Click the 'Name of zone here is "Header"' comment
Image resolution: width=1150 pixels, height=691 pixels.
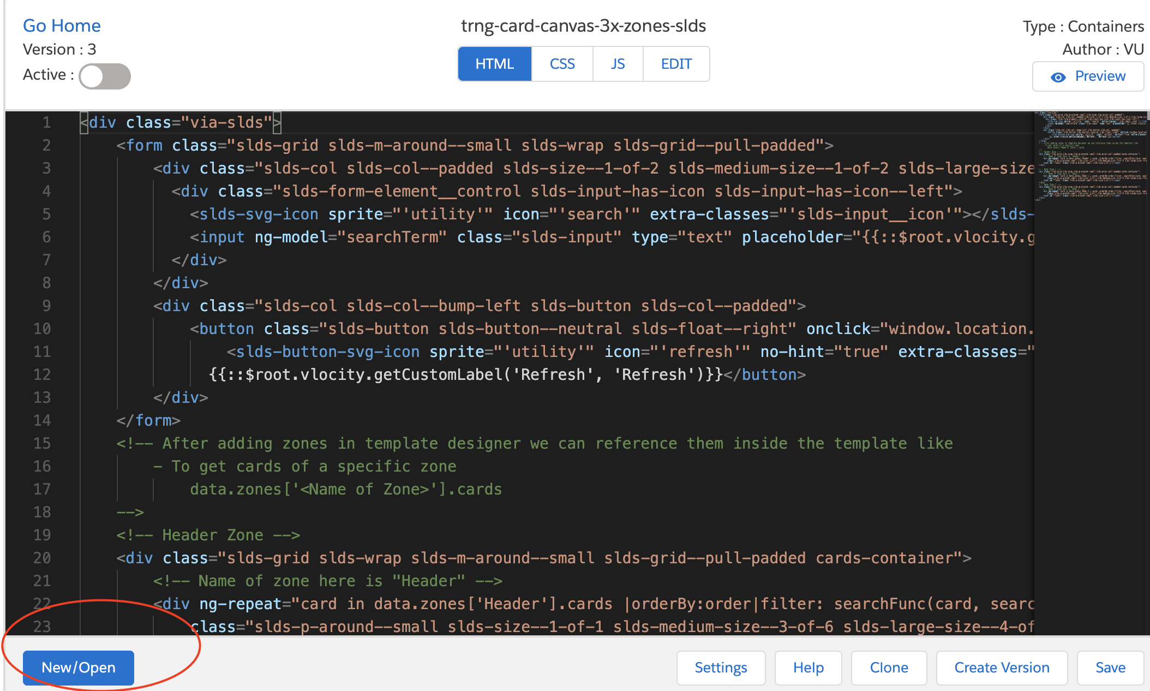pos(328,581)
